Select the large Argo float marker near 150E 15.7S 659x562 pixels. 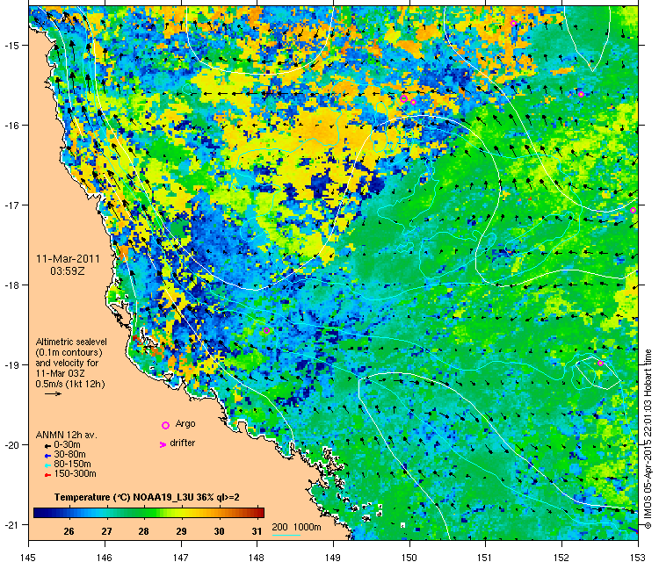click(404, 99)
